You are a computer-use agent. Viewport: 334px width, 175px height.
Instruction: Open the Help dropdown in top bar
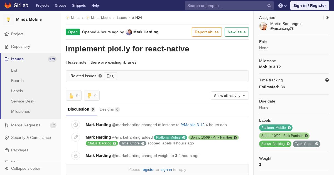pos(282,6)
